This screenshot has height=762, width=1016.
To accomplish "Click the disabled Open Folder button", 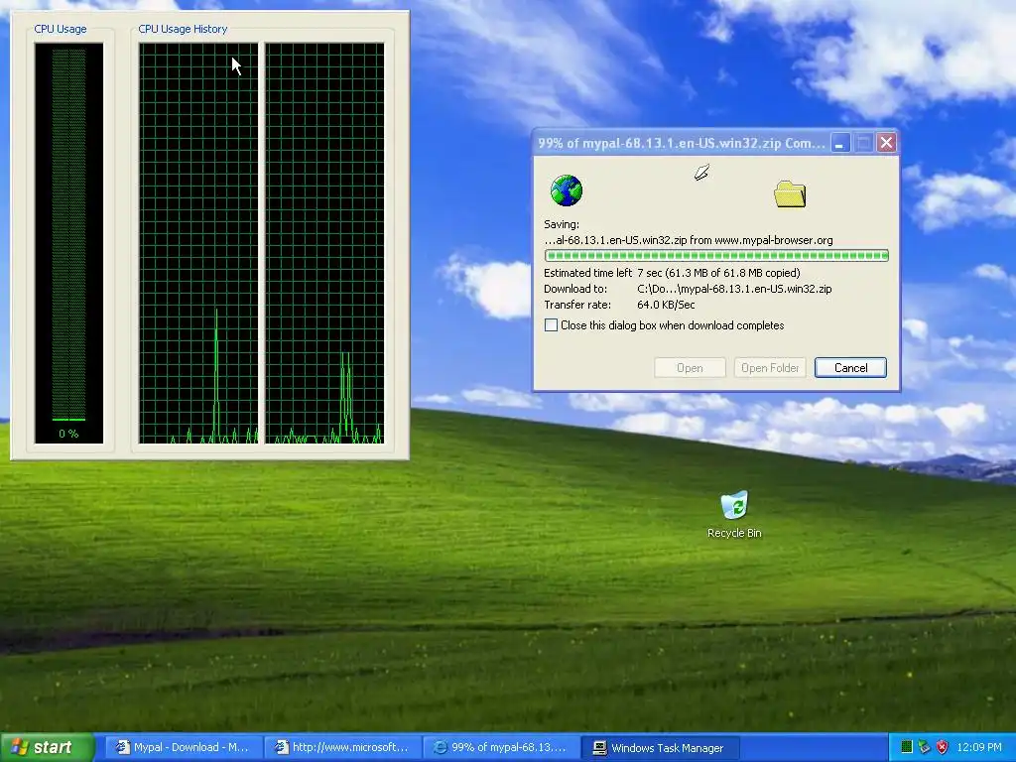I will [770, 368].
